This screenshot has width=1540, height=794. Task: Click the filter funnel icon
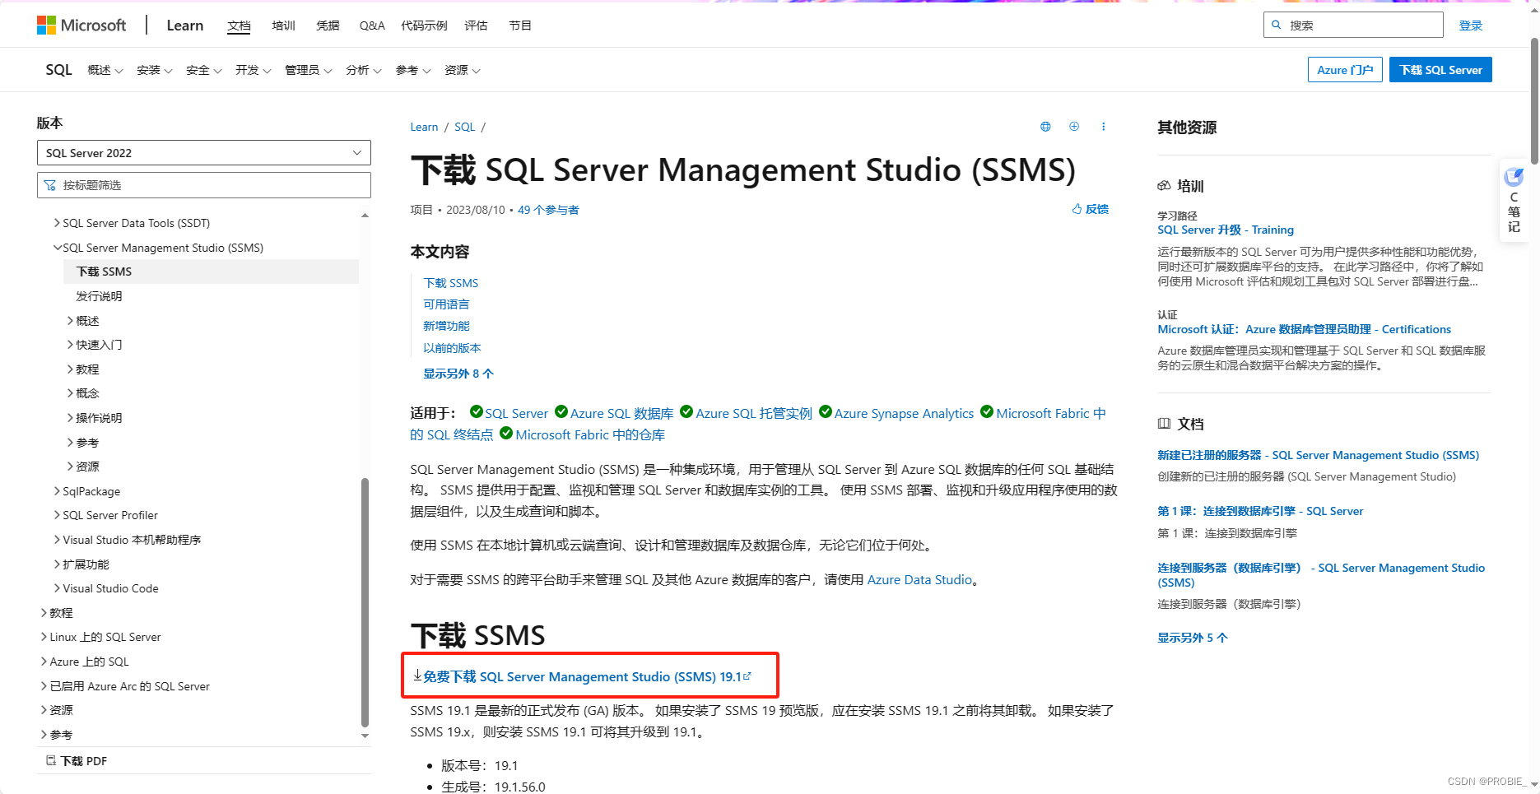coord(50,185)
